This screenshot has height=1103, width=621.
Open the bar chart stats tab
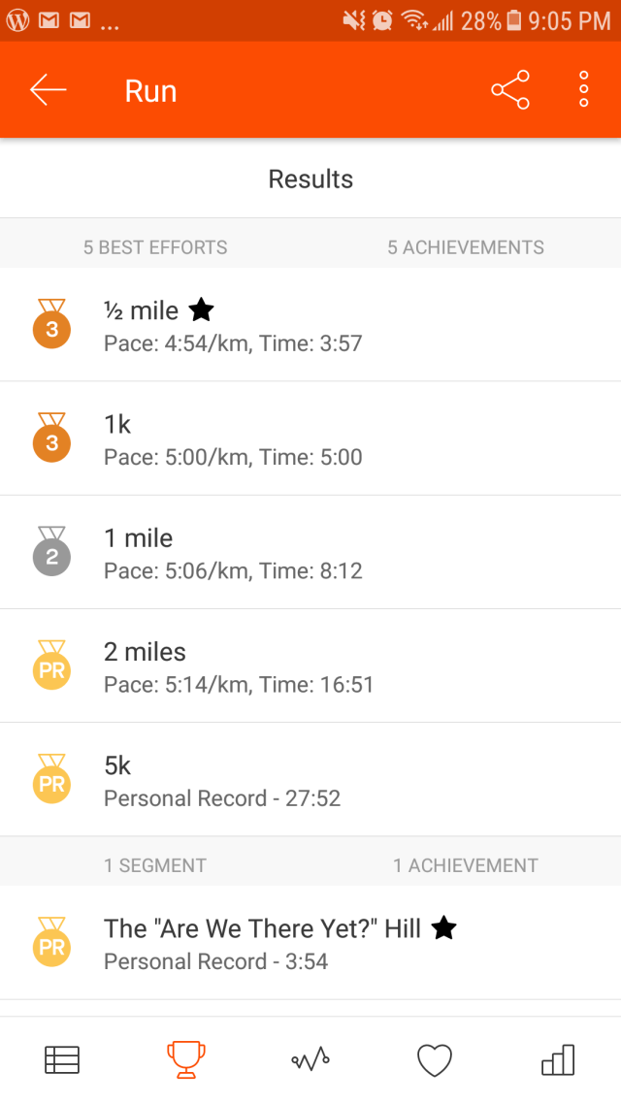click(558, 1059)
